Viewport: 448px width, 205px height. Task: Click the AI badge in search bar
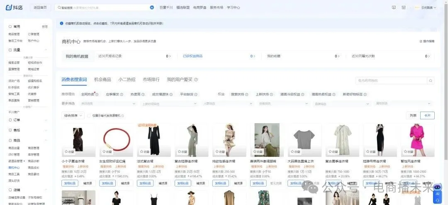pyautogui.click(x=152, y=7)
